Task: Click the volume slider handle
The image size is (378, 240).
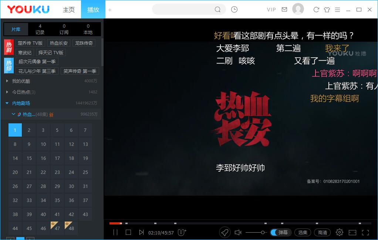Action: pos(263,232)
